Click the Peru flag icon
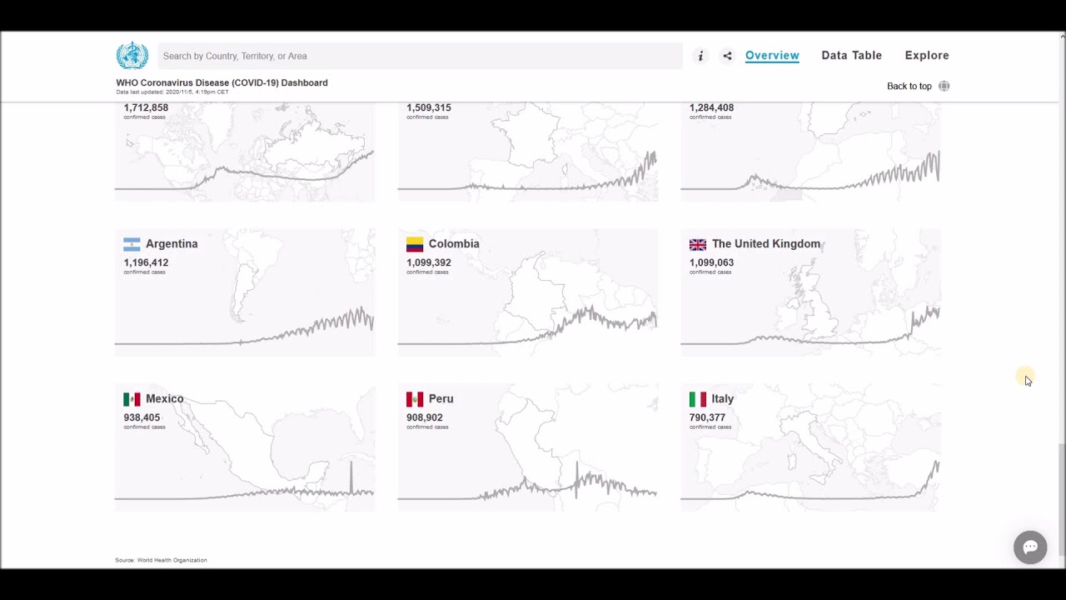1066x600 pixels. [x=415, y=399]
